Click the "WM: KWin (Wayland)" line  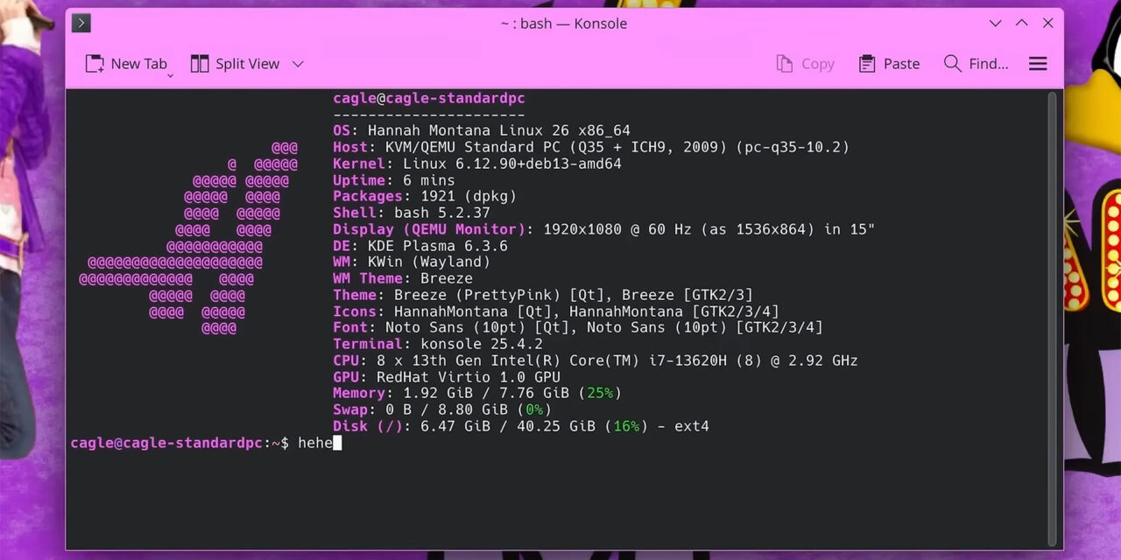pos(412,262)
